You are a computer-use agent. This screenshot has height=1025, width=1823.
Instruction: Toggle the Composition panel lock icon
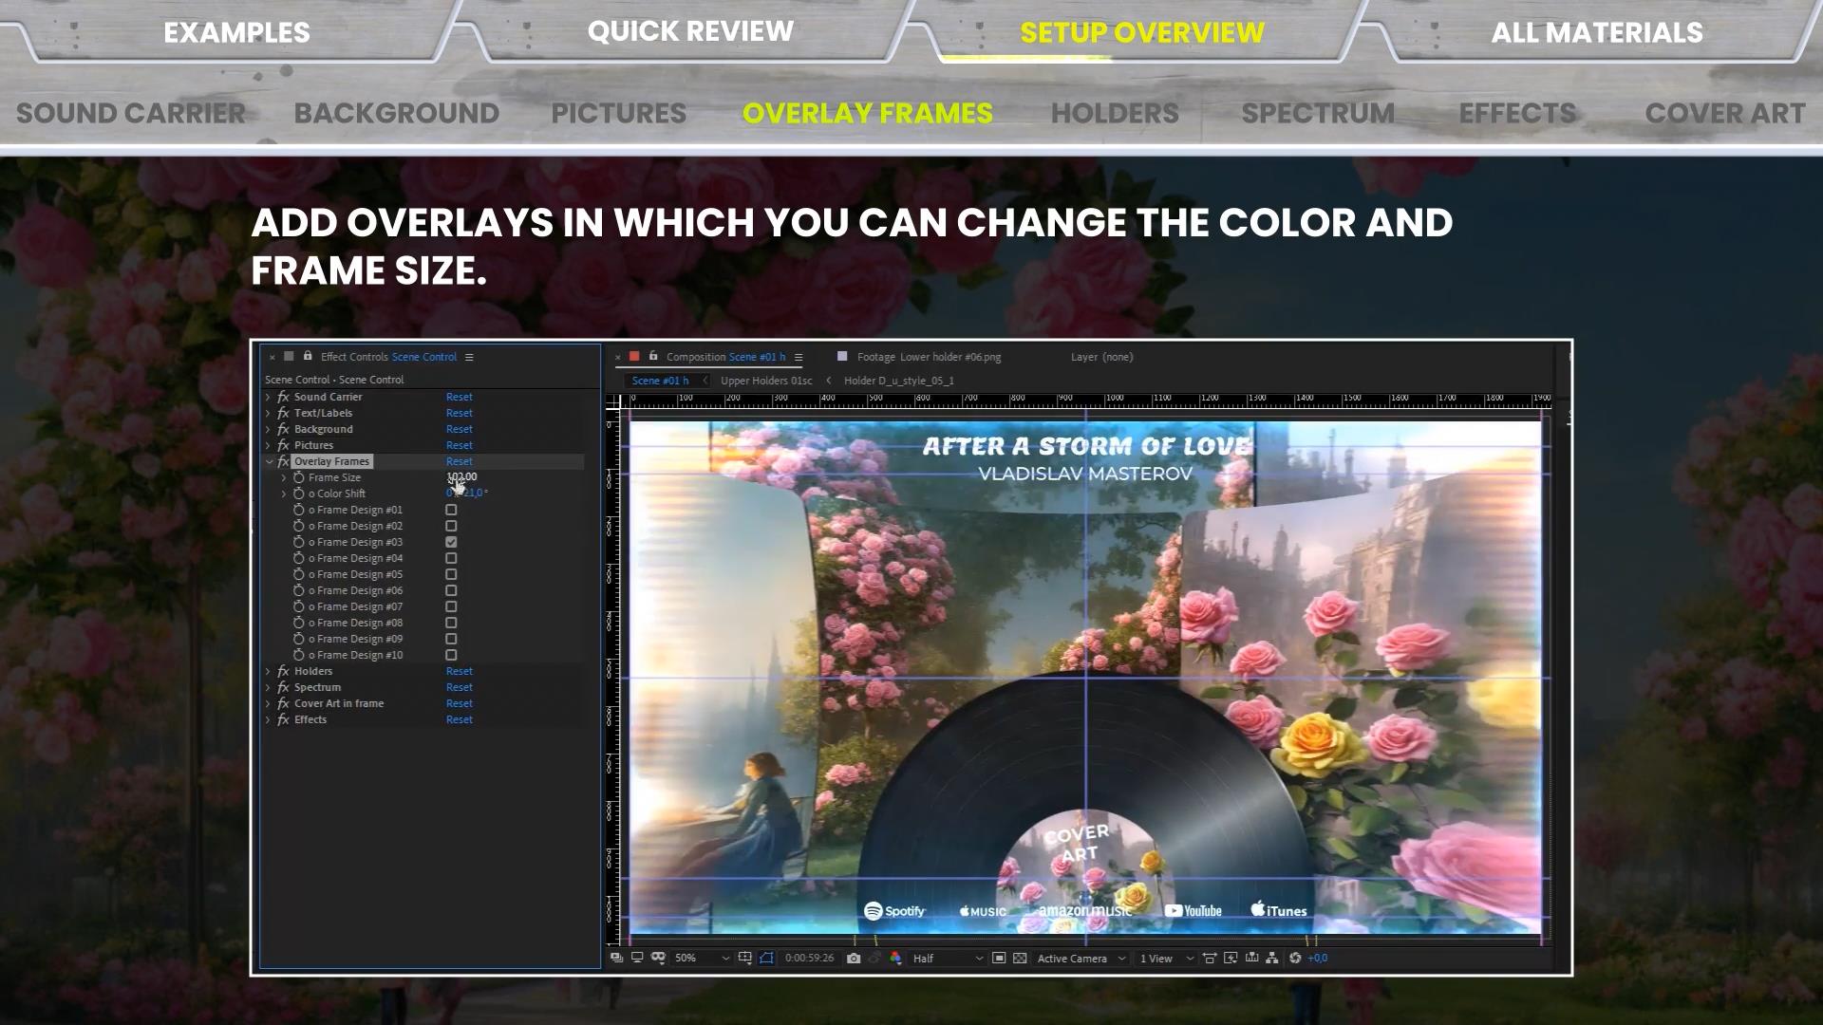point(653,357)
